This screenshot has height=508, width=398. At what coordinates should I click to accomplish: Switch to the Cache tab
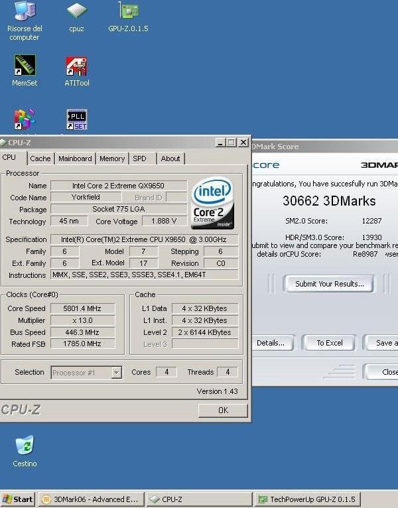[x=40, y=159]
